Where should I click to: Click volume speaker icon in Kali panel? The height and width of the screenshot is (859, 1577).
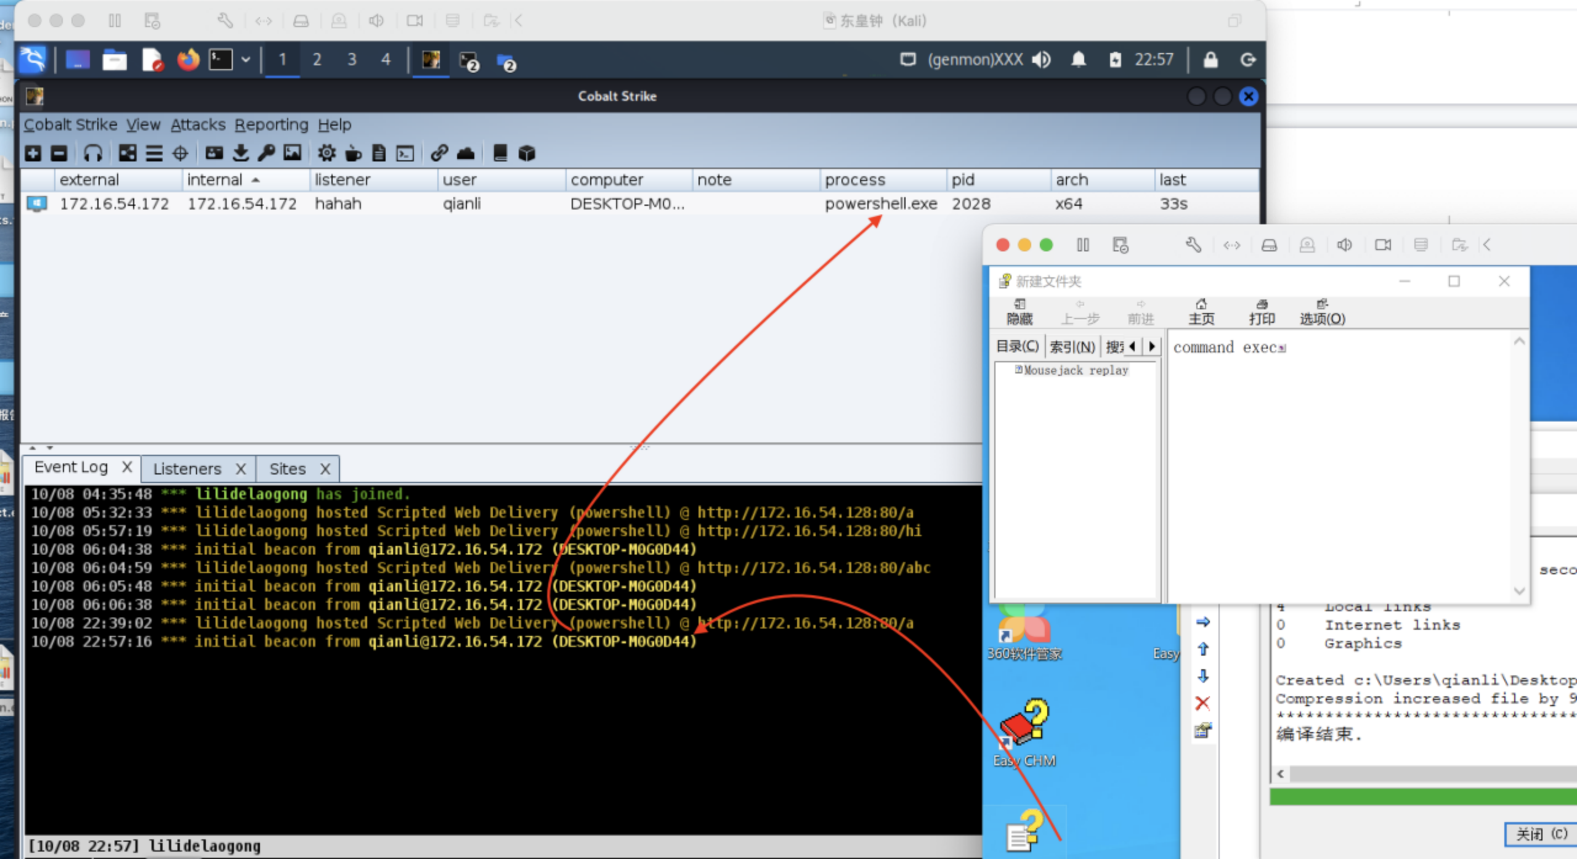click(x=1042, y=60)
